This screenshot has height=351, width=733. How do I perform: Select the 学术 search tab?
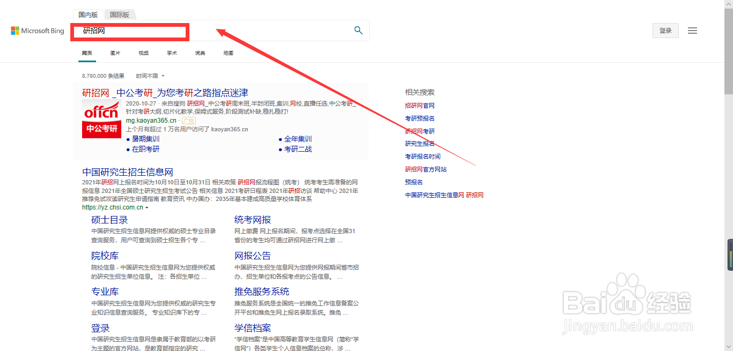[172, 53]
